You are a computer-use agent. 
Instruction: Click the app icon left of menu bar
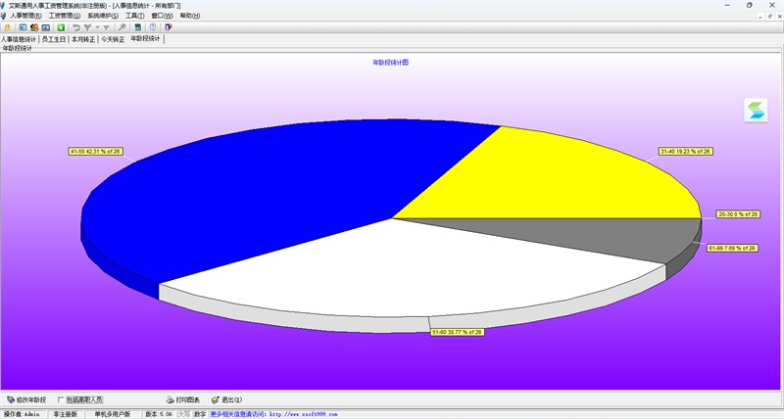click(x=4, y=16)
